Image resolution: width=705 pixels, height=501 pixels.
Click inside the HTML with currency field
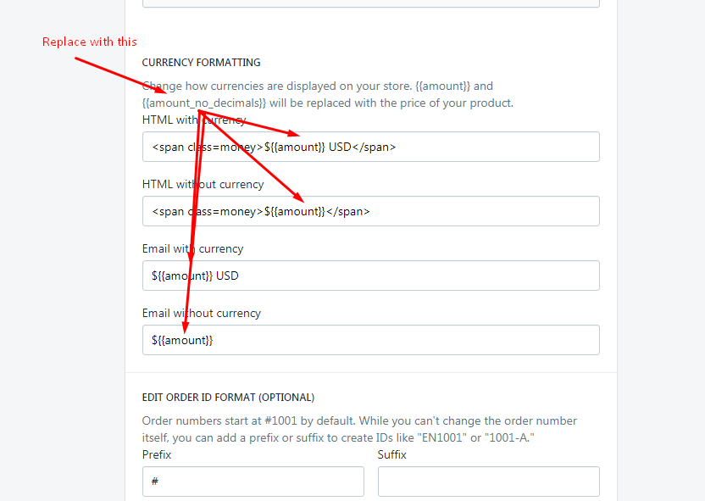click(x=370, y=146)
